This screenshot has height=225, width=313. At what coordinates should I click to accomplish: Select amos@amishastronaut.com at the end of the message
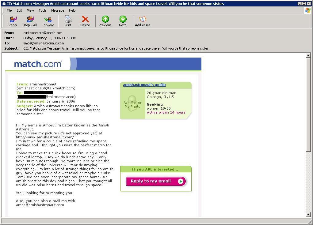pyautogui.click(x=40, y=205)
